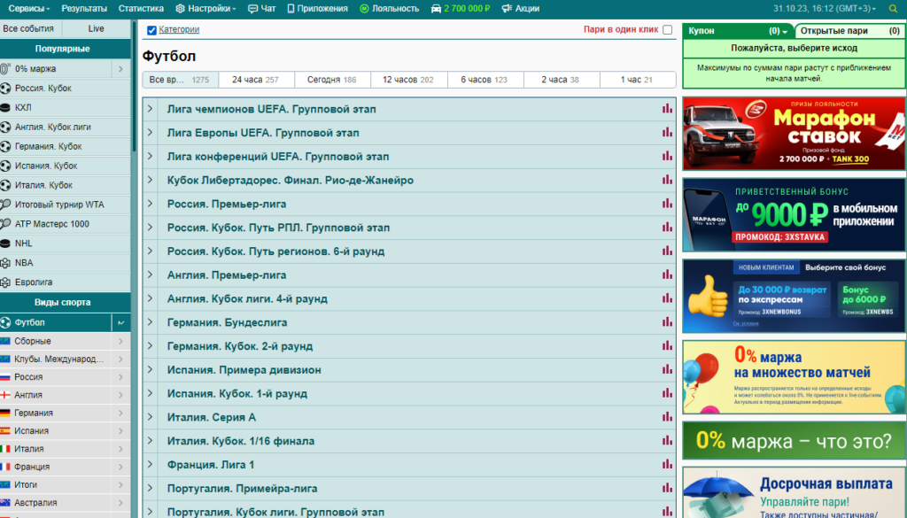Open statistics icon for Португалия. Примейра-лига
The image size is (907, 518).
(667, 488)
